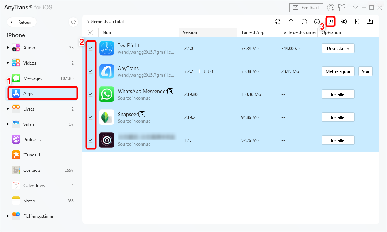The height and width of the screenshot is (232, 387).
Task: Select Messages in the sidebar
Action: tap(32, 78)
